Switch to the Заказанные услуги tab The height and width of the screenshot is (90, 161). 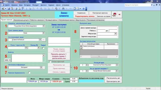pyautogui.click(x=21, y=20)
